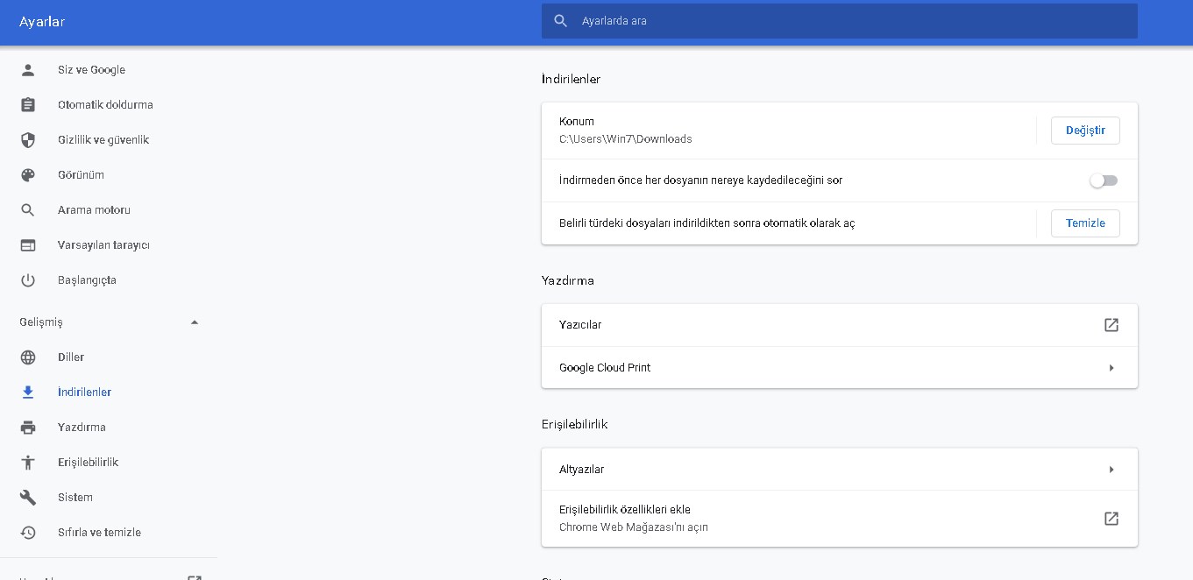Open Sıfırla ve temizle section
The image size is (1193, 580).
(99, 533)
